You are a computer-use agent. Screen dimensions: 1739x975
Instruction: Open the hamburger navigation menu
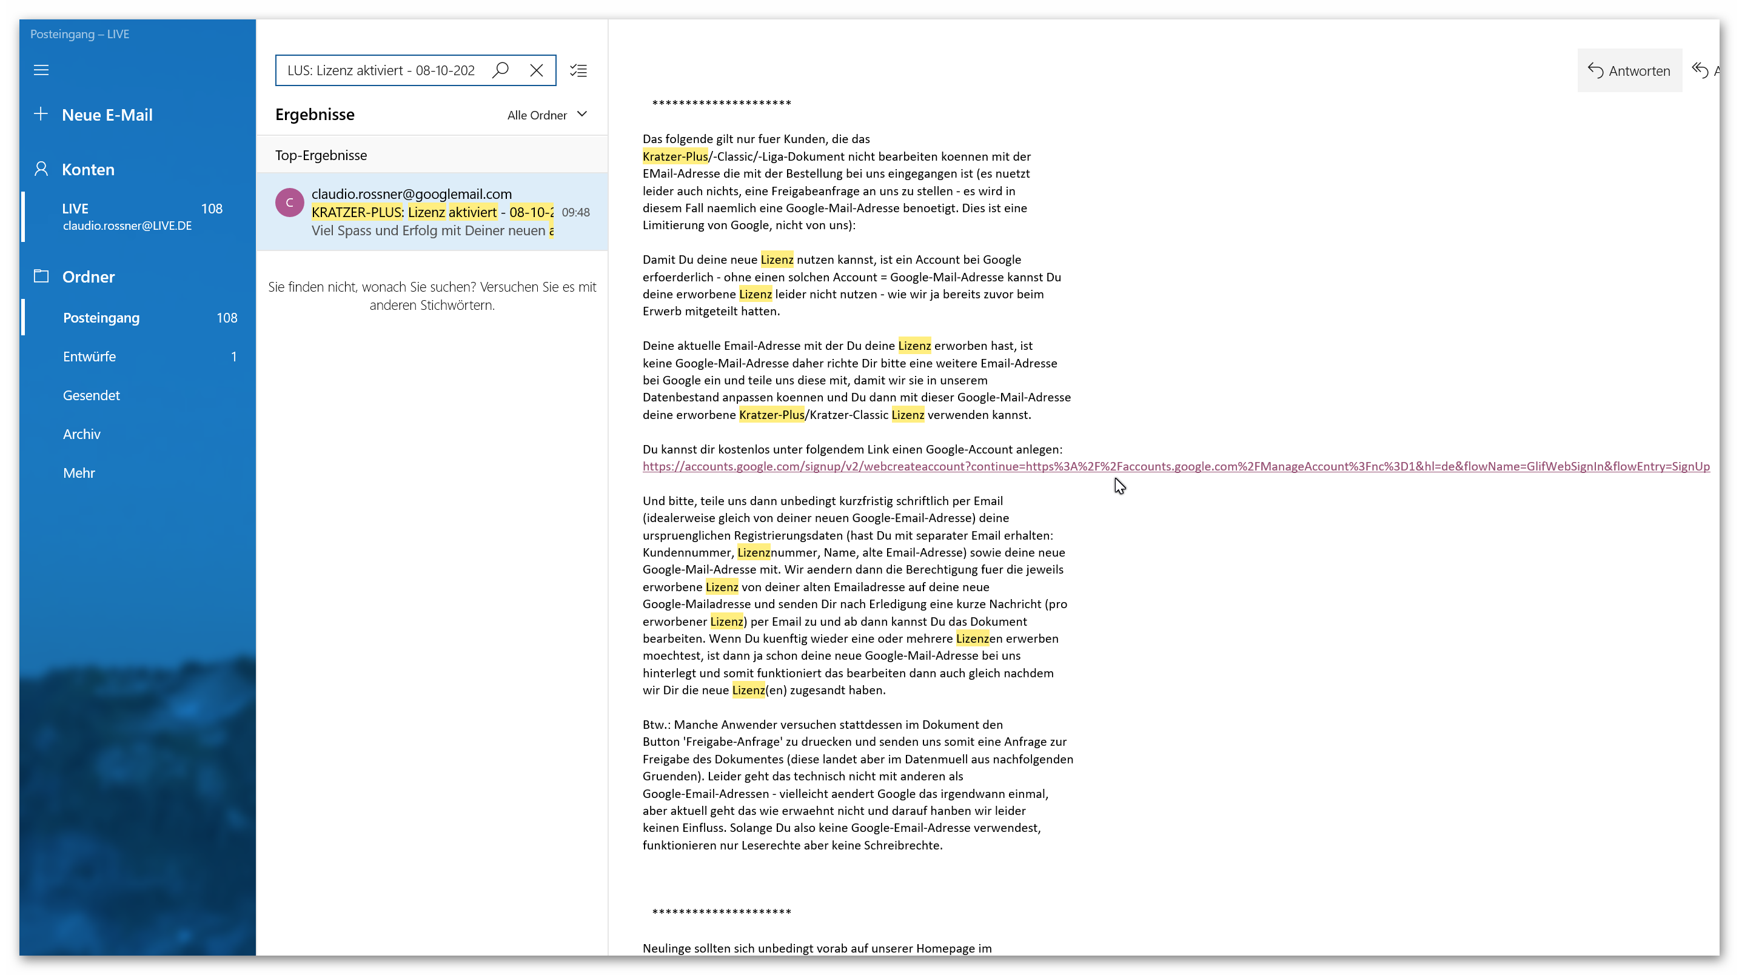coord(41,70)
